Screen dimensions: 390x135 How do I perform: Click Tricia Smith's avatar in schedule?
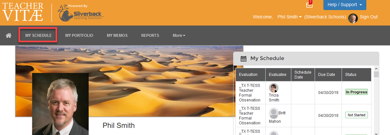click(274, 88)
